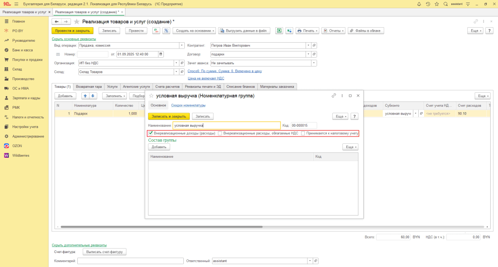Viewport: 498px width, 267px height.
Task: Open the Покупки и продажи section
Action: pyautogui.click(x=27, y=60)
